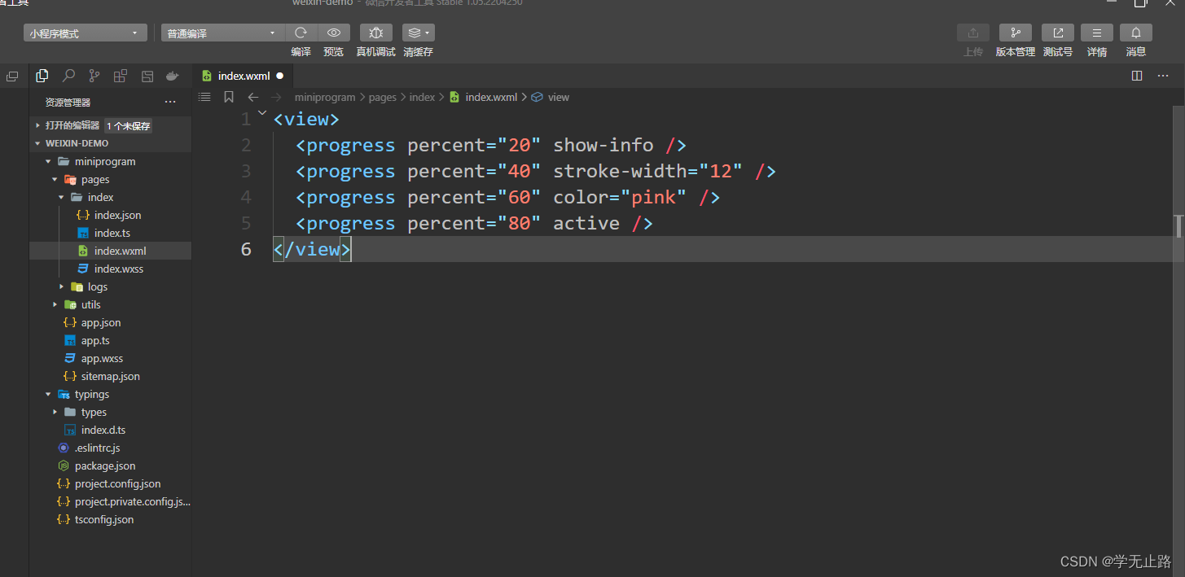The image size is (1185, 577).
Task: Click the 1 个未保存 unsaved badge
Action: click(x=129, y=126)
